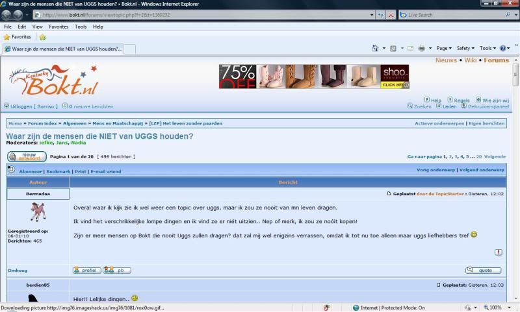Refresh the page with the refresh icon
Viewport: 520px width, 312px height.
click(380, 15)
